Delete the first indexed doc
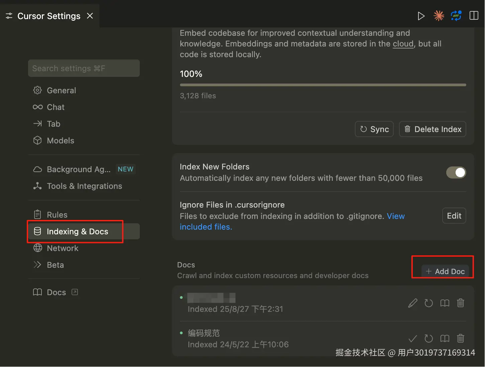 [x=461, y=303]
